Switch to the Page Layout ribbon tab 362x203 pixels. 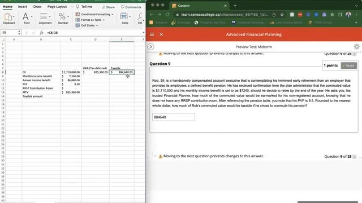pos(57,7)
